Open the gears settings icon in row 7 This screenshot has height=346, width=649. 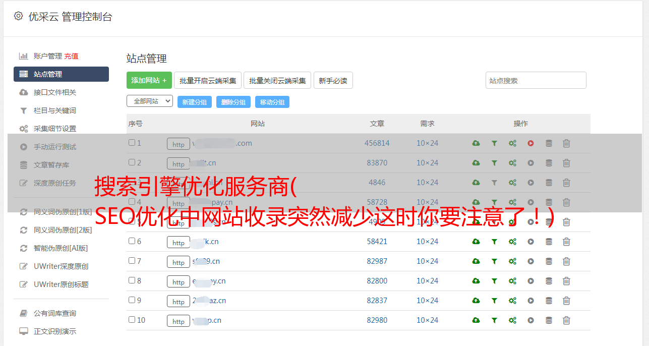512,261
